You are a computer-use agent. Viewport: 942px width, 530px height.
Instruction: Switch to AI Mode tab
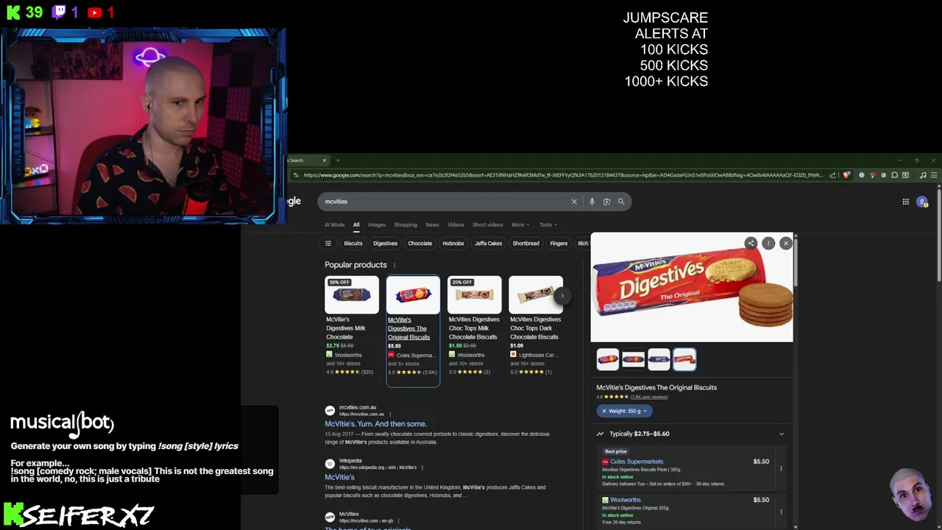click(334, 225)
